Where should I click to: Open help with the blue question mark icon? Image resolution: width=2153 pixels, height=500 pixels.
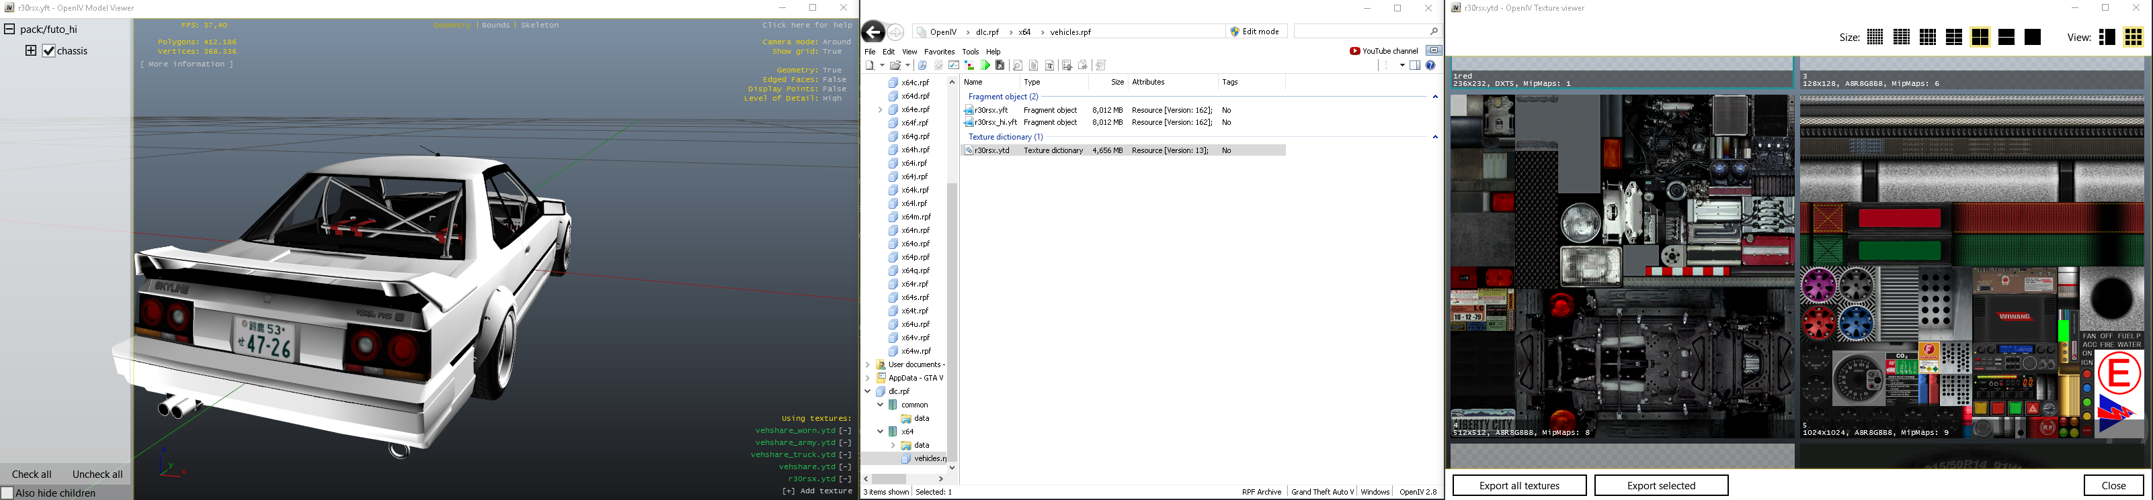1431,65
